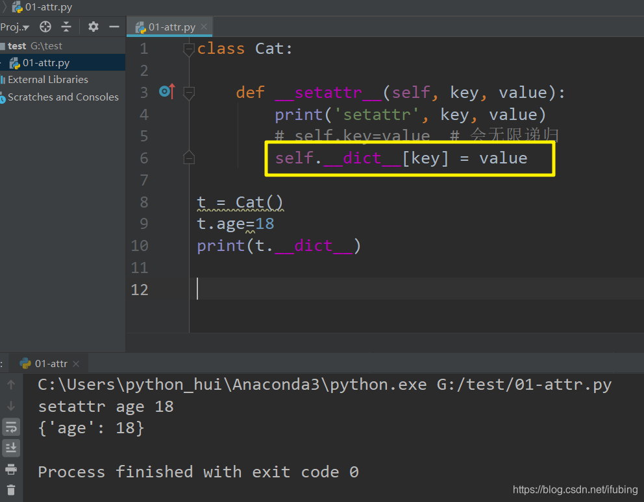Toggle soft-wrap in the run console
644x502 pixels.
click(x=11, y=427)
